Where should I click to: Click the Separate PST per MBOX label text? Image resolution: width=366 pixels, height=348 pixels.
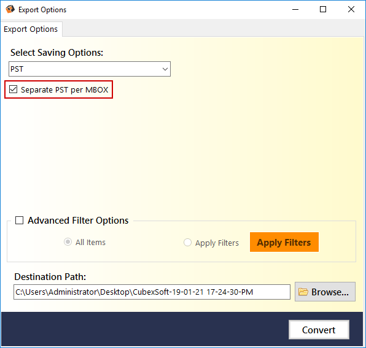64,90
